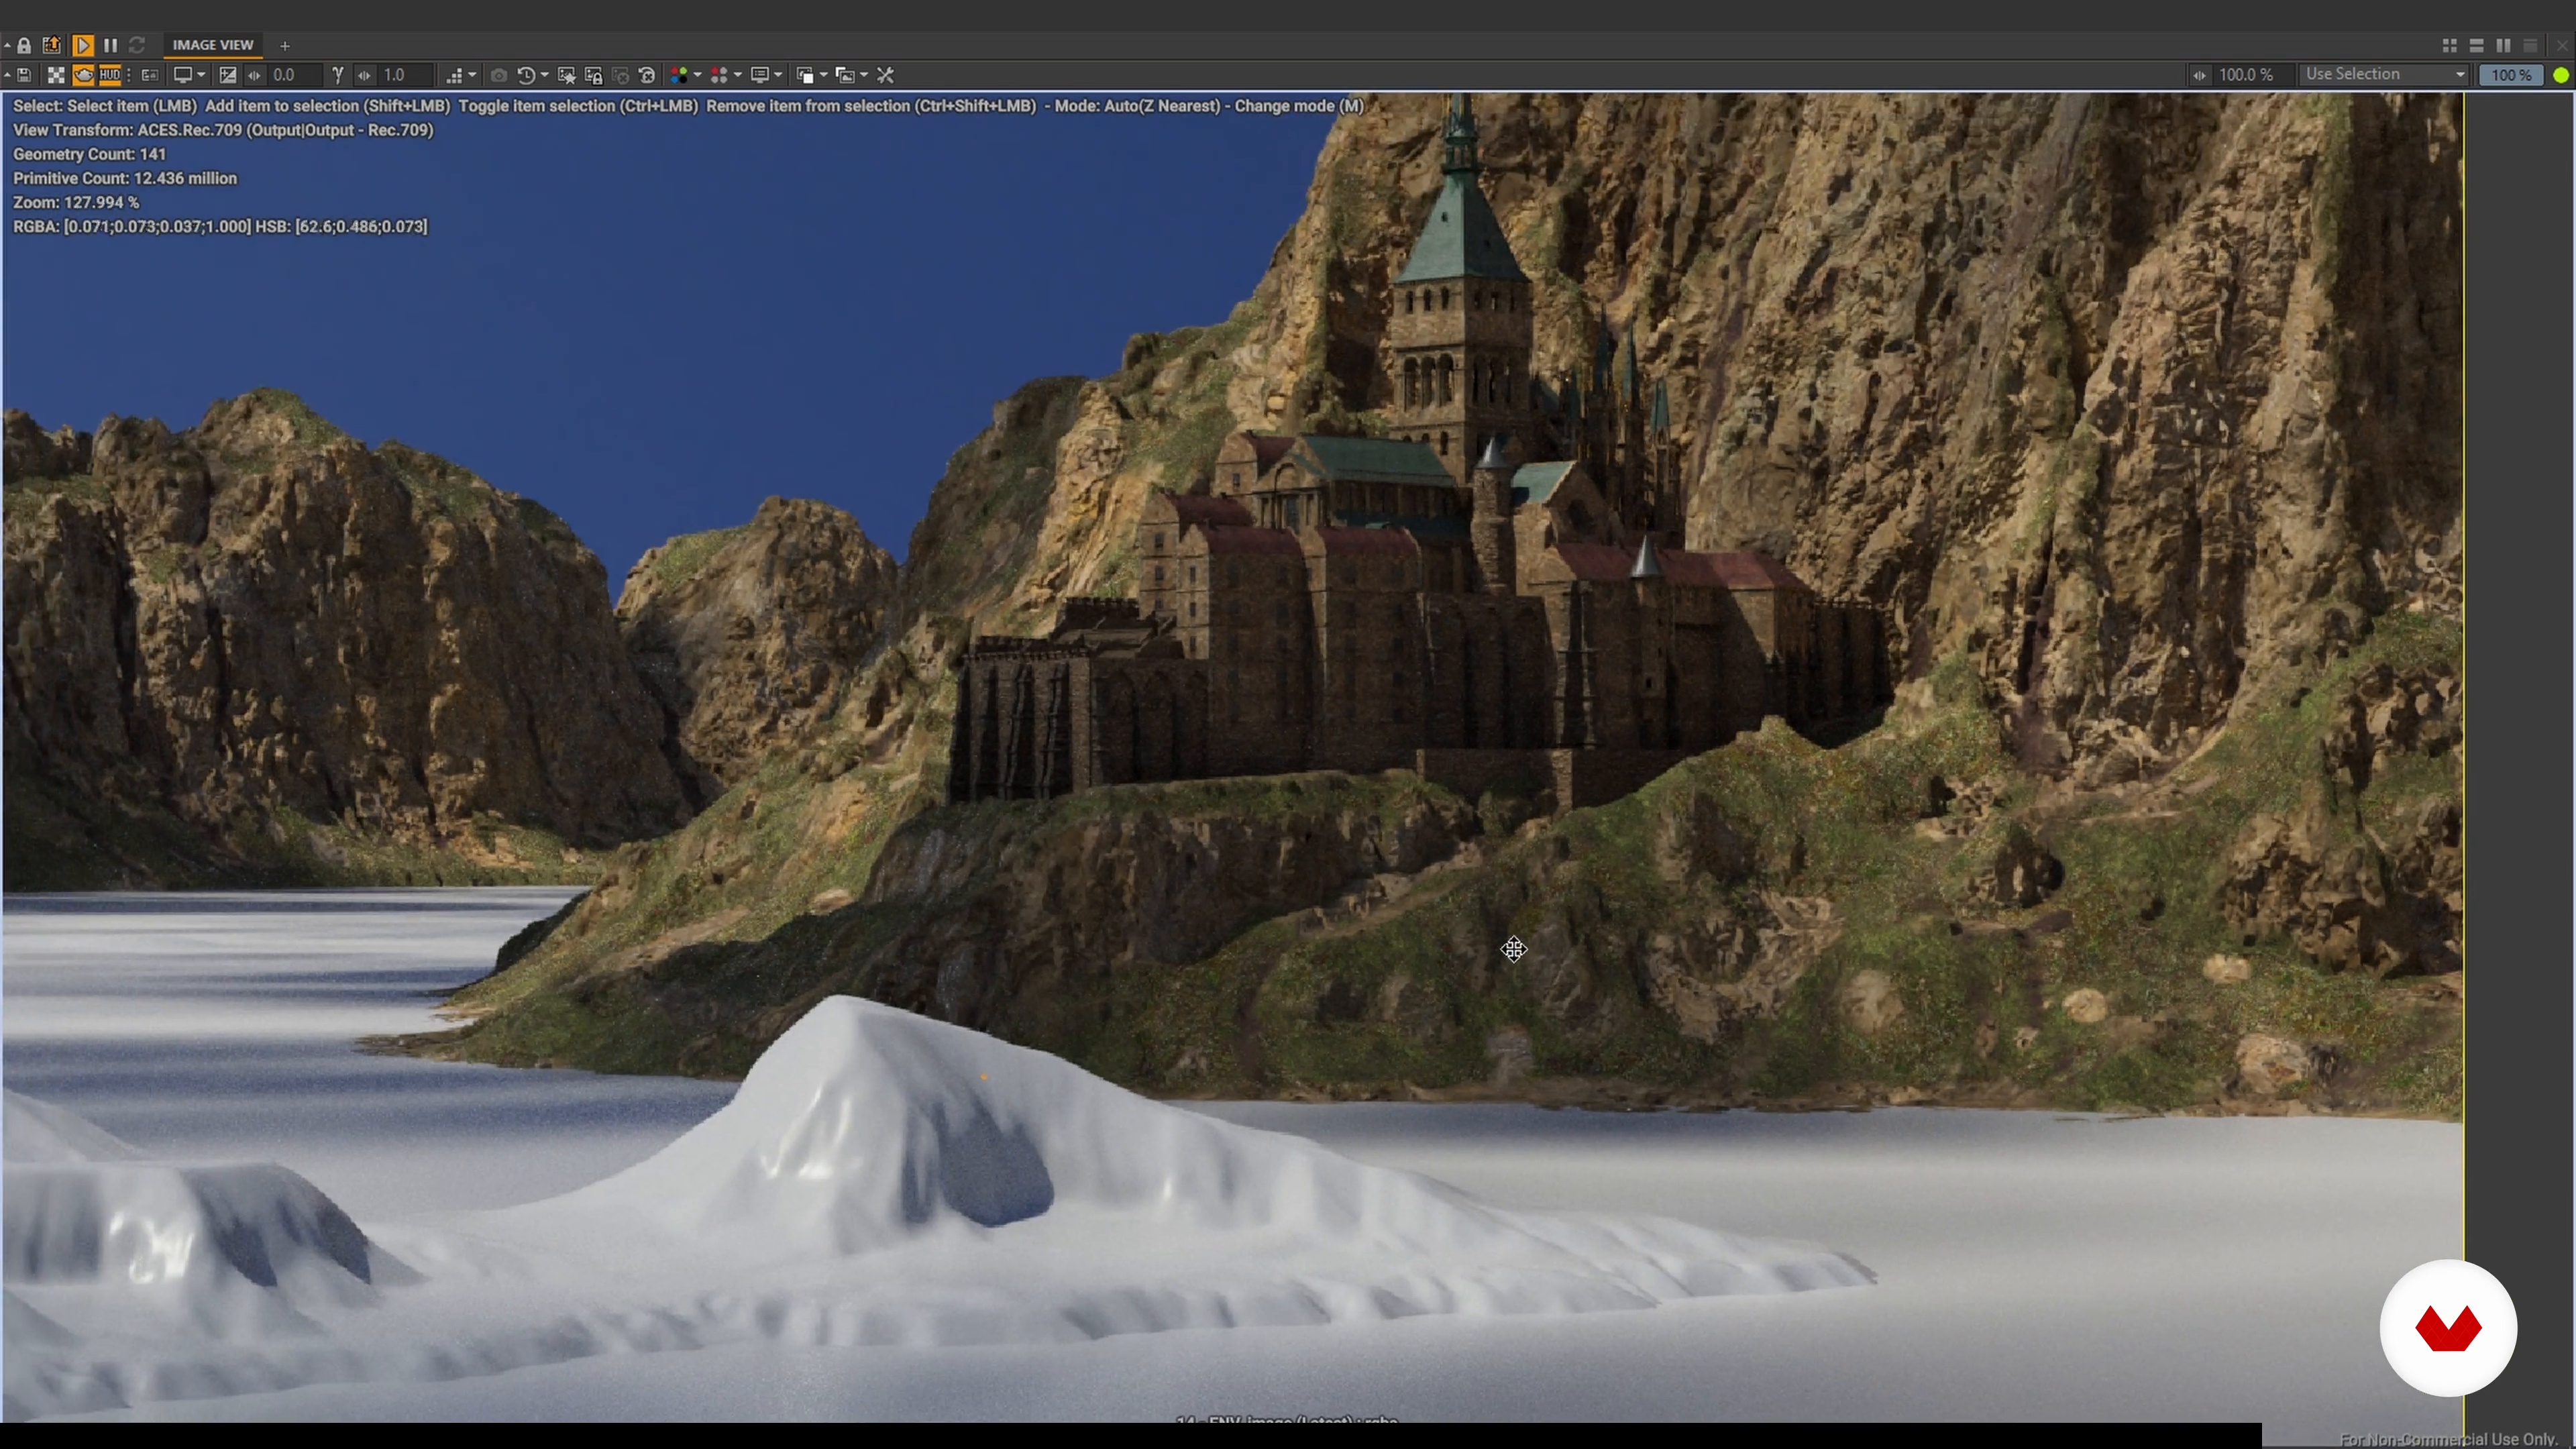Click the RGB color channels icon
This screenshot has height=1449, width=2576.
679,75
